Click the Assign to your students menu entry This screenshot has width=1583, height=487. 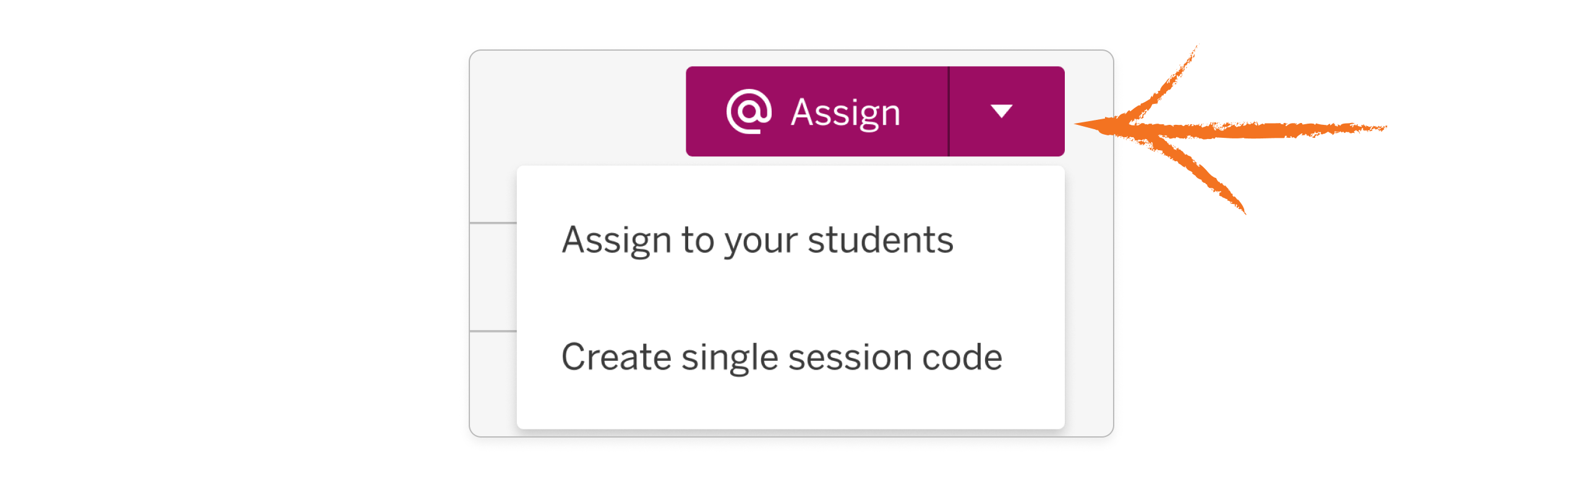(757, 240)
